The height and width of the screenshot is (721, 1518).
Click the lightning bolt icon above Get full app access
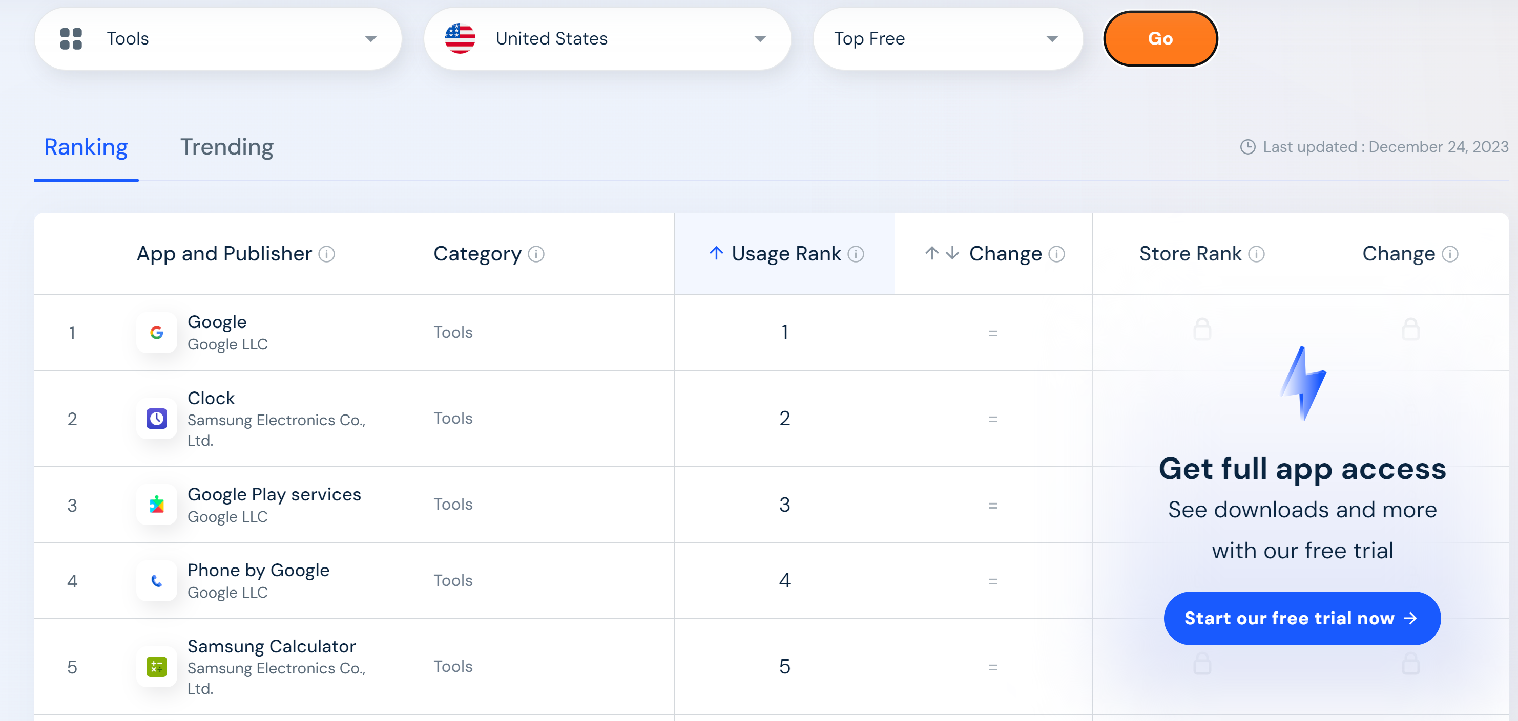coord(1302,384)
